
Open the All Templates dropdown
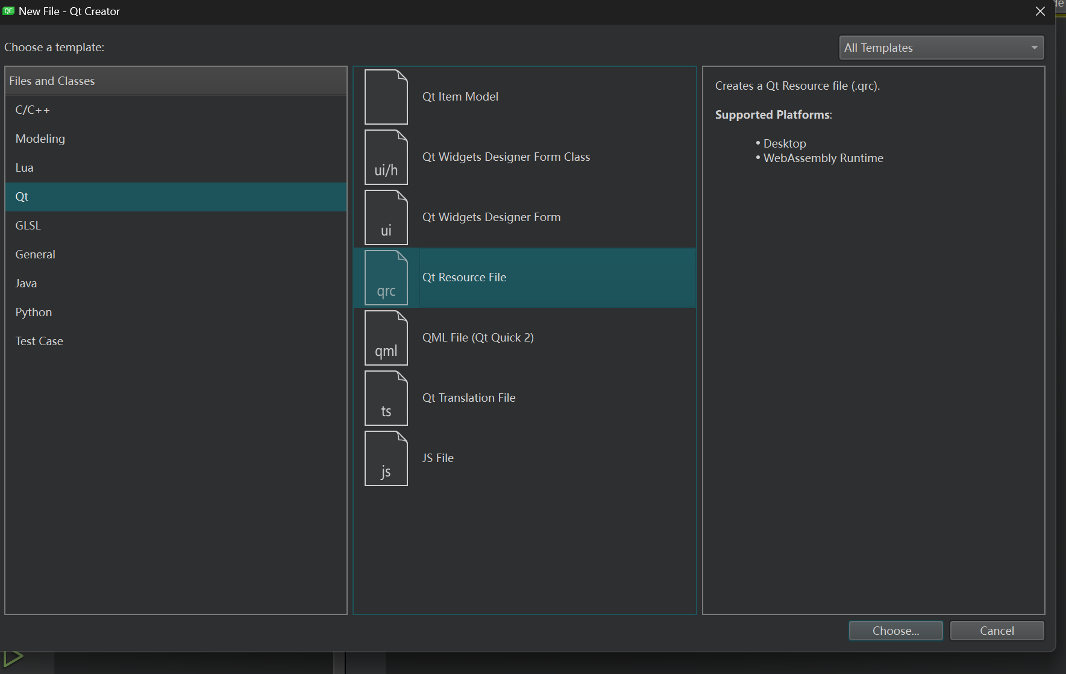941,48
